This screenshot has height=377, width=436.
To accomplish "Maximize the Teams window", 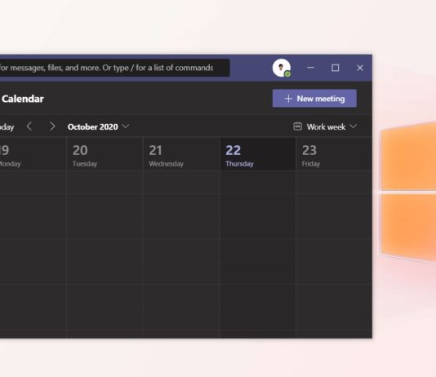I will pos(336,68).
